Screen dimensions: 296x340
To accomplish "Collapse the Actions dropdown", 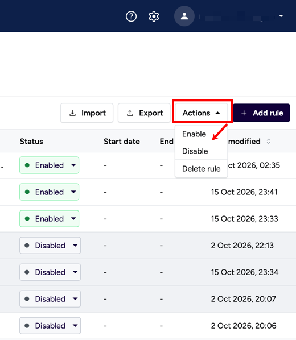I will [x=202, y=113].
